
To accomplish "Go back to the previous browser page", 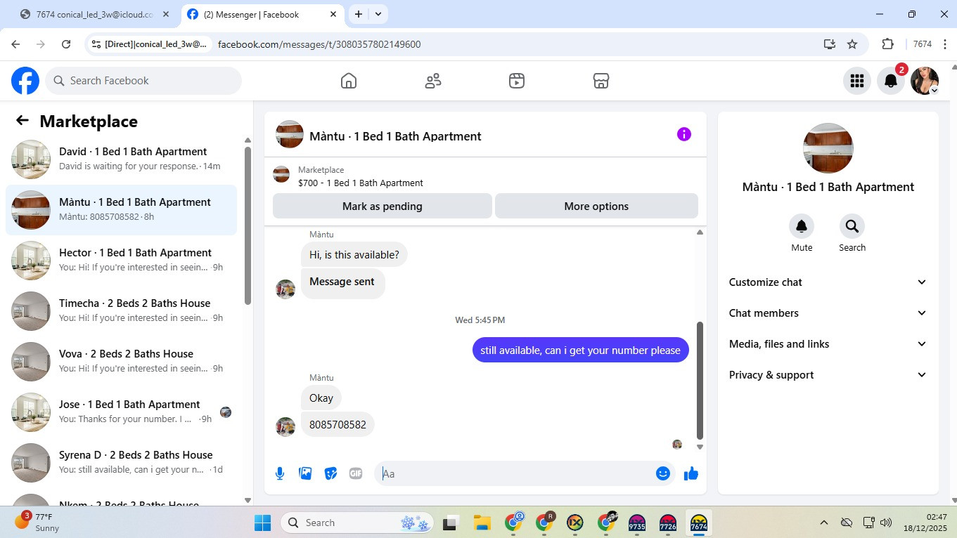I will pyautogui.click(x=15, y=44).
